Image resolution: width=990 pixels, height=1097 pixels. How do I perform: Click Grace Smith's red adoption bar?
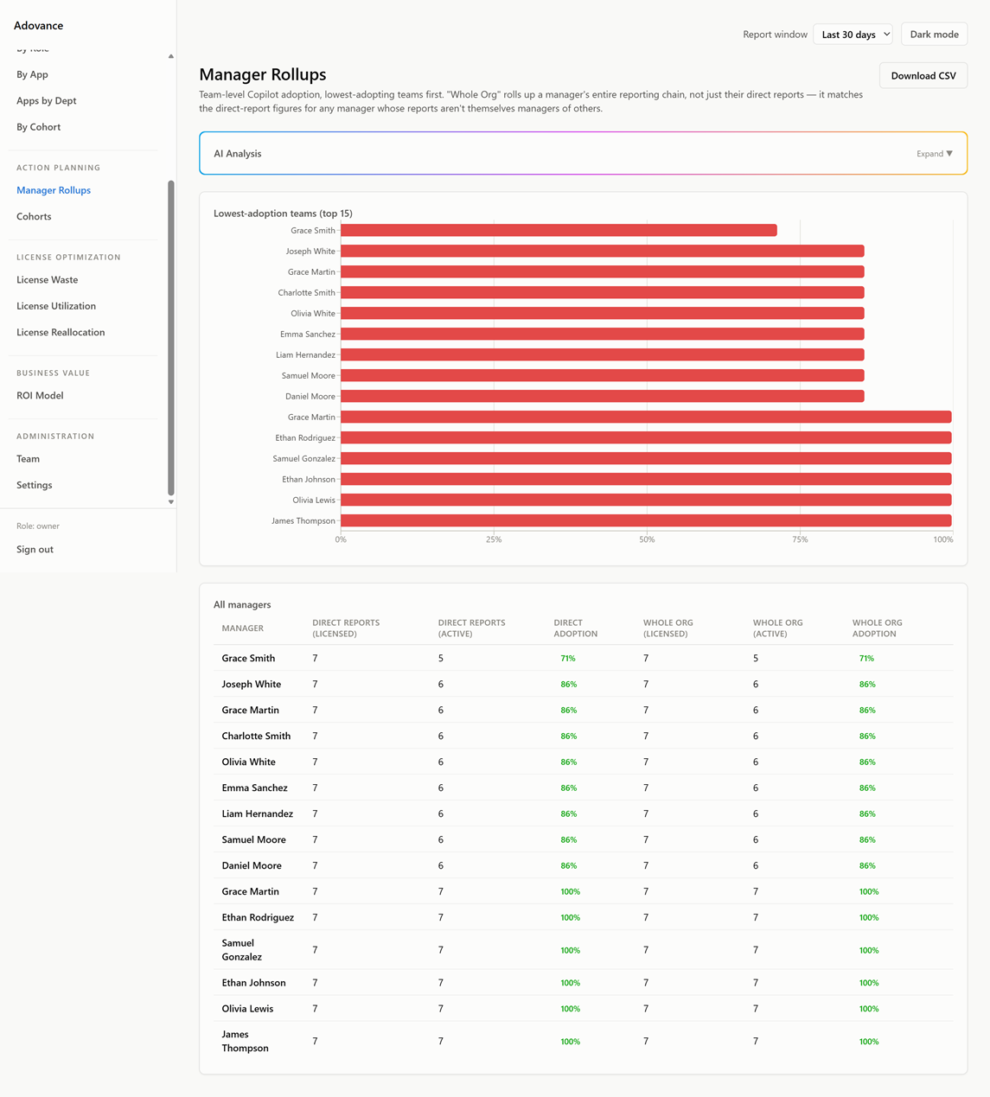(x=559, y=230)
